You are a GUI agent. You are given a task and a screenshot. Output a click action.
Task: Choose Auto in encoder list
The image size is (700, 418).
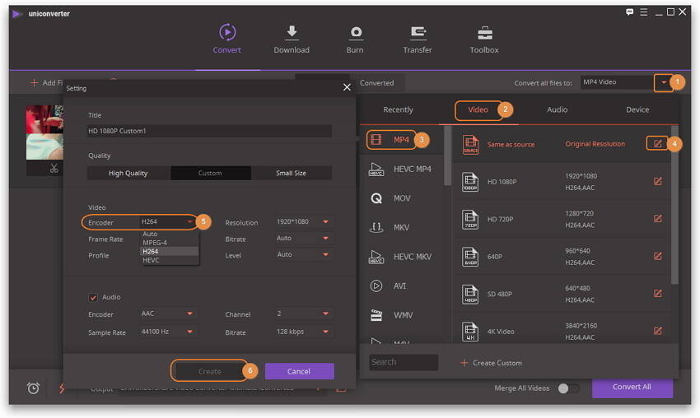point(169,235)
